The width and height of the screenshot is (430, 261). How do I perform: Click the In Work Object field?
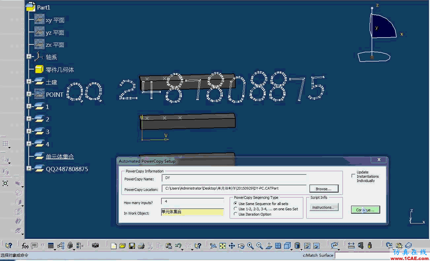coord(192,212)
